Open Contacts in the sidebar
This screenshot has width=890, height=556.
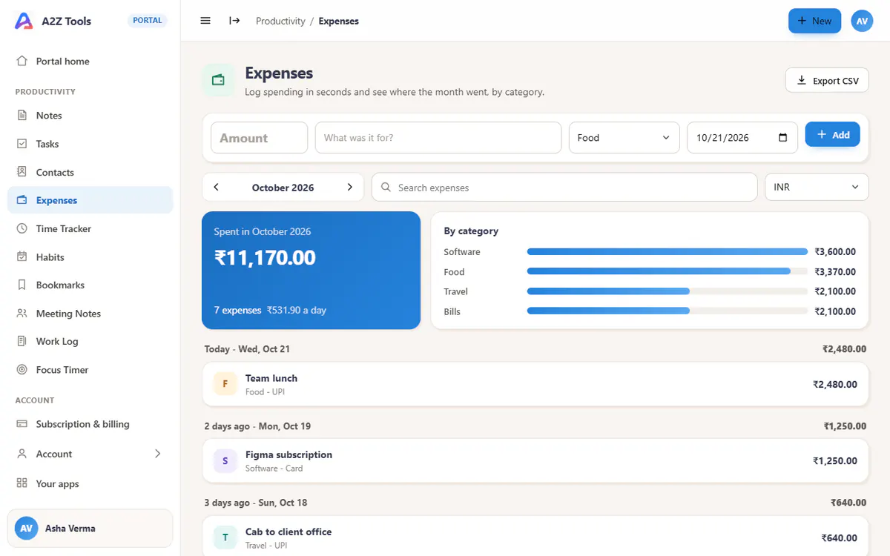point(90,172)
